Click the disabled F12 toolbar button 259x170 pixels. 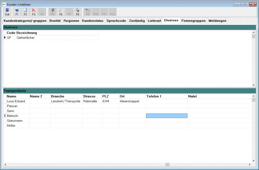113,12
